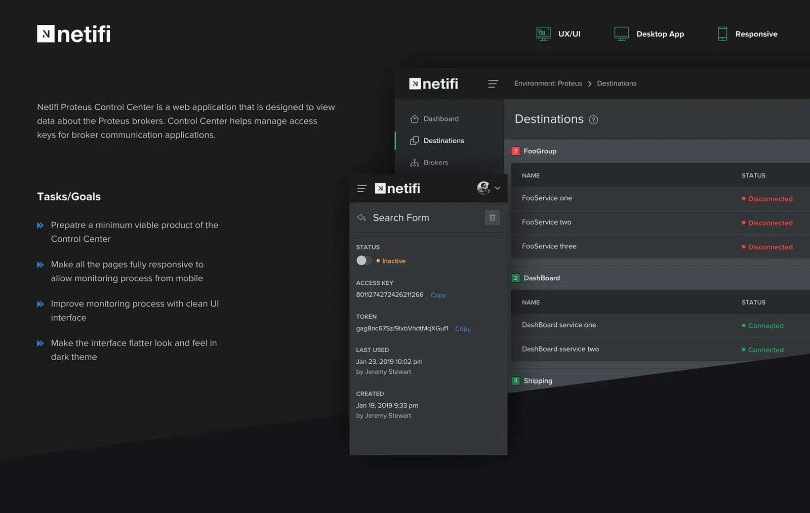Click the help icon beside Destinations heading
Viewport: 810px width, 513px height.
tap(594, 120)
